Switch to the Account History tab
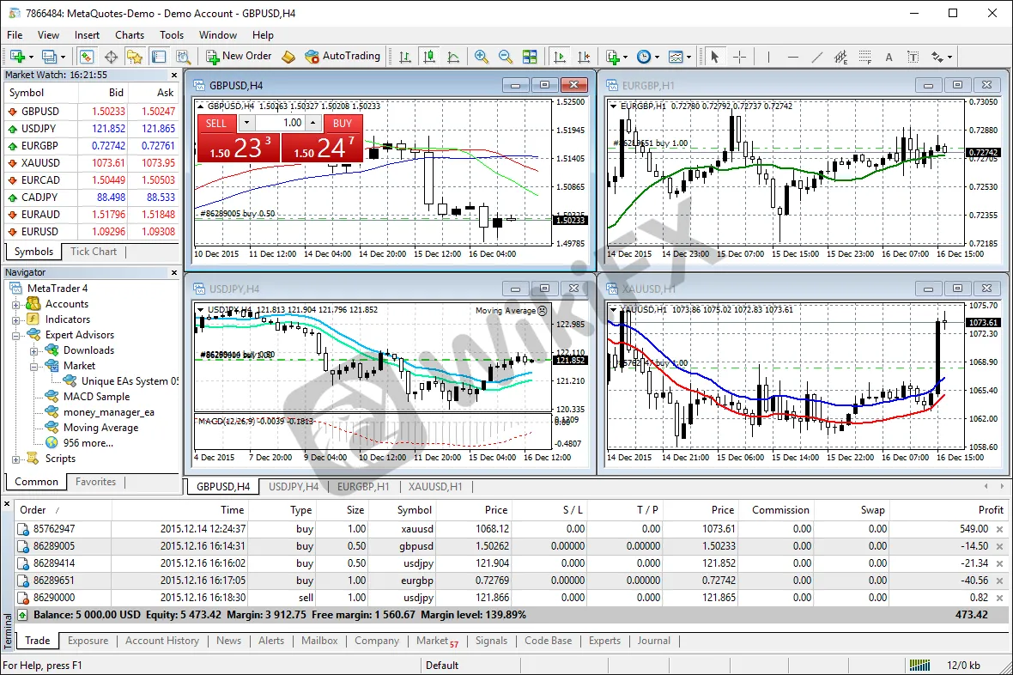The image size is (1013, 675). coord(162,641)
